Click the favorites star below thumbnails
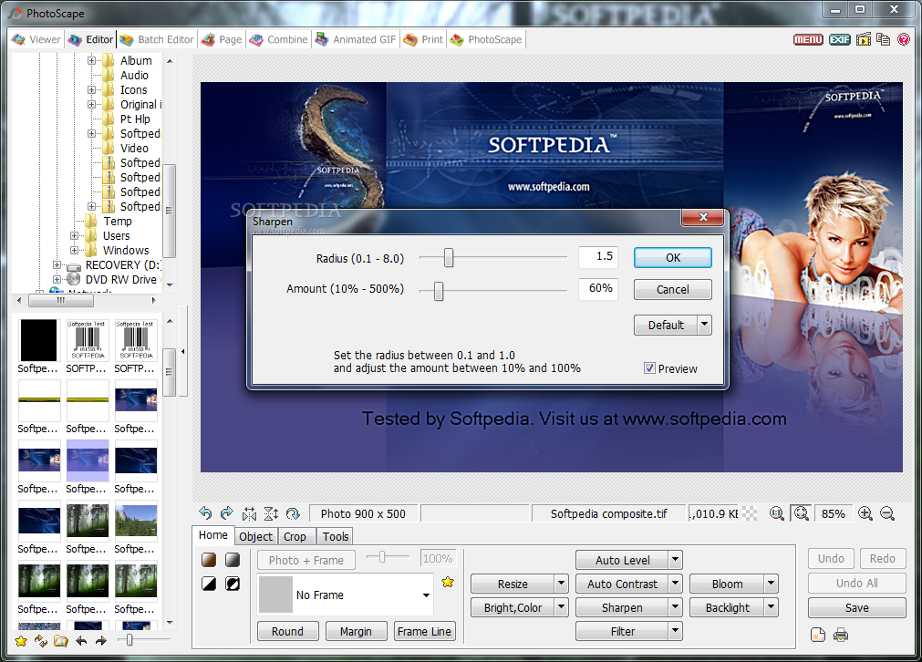This screenshot has height=662, width=922. coord(21,641)
